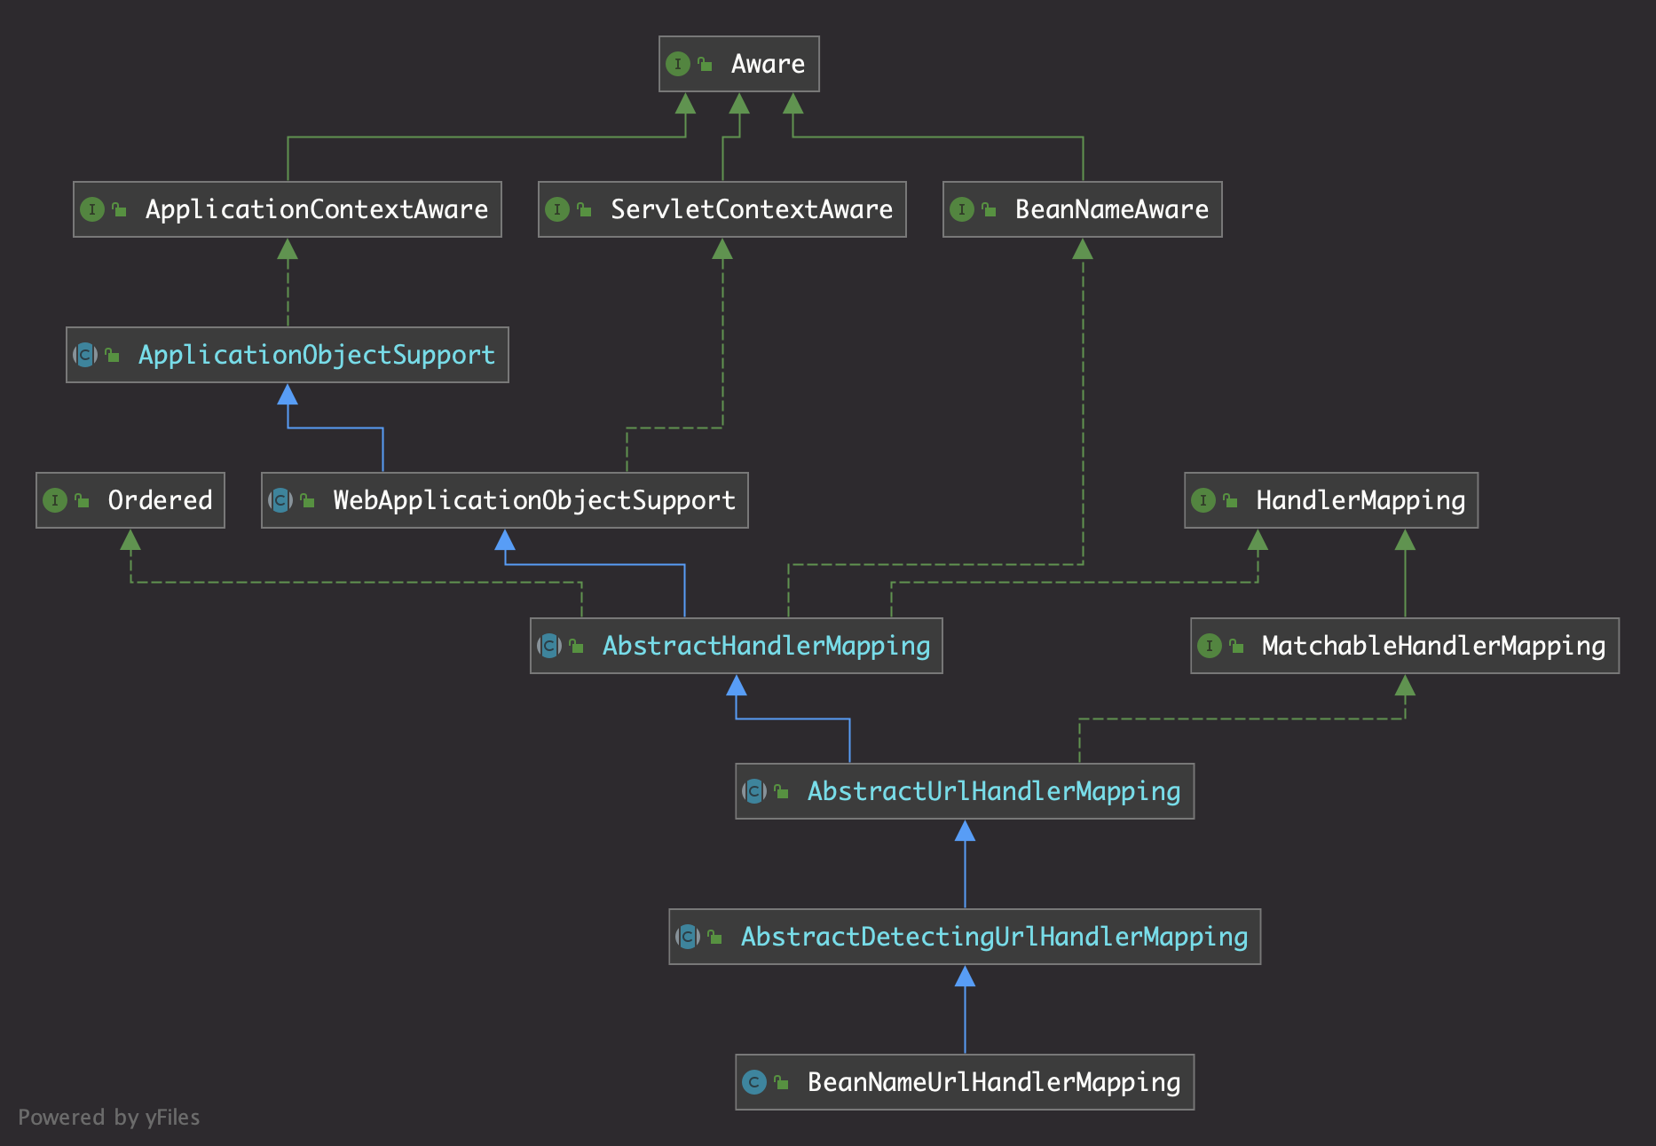The image size is (1656, 1146).
Task: Click the class icon on ApplicationObjectSupport
Action: [x=83, y=355]
